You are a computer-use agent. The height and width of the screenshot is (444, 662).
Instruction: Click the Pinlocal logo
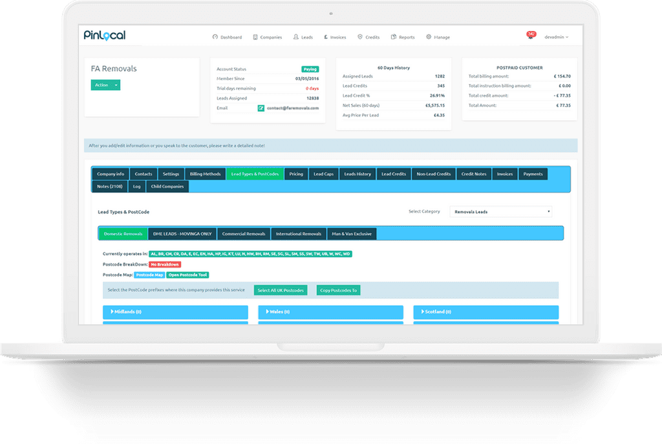[x=104, y=36]
